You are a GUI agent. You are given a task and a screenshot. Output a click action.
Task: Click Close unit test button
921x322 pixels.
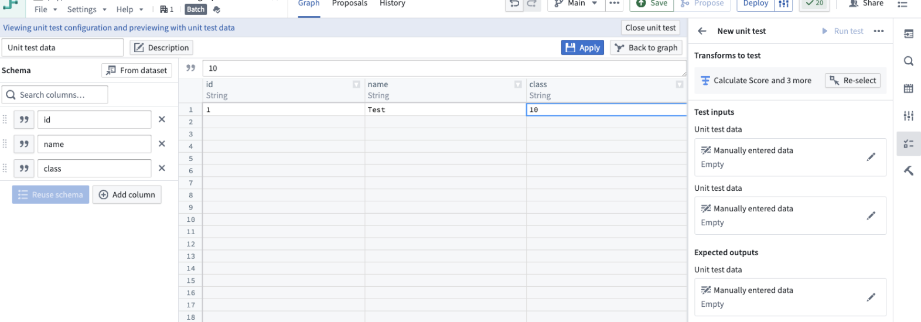[x=650, y=28]
